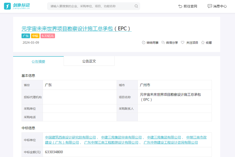Click the 转给同事 forward icon
This screenshot has width=235, height=157.
tap(144, 43)
